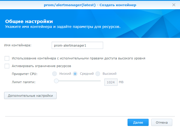Viewport: 180px width, 128px height.
Task: Enable high-privilege container execution checkbox
Action: click(7, 58)
